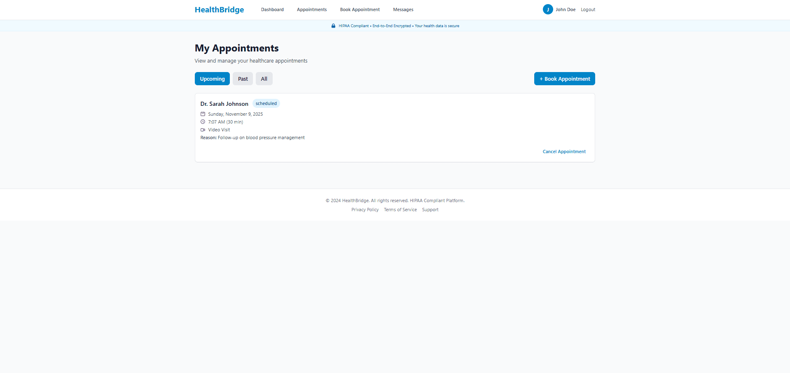Go to the Book Appointment nav tab

click(360, 9)
